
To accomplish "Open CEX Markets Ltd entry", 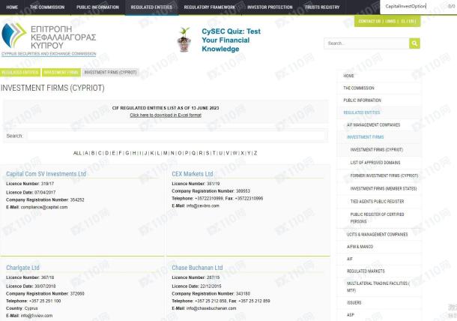I will [193, 174].
